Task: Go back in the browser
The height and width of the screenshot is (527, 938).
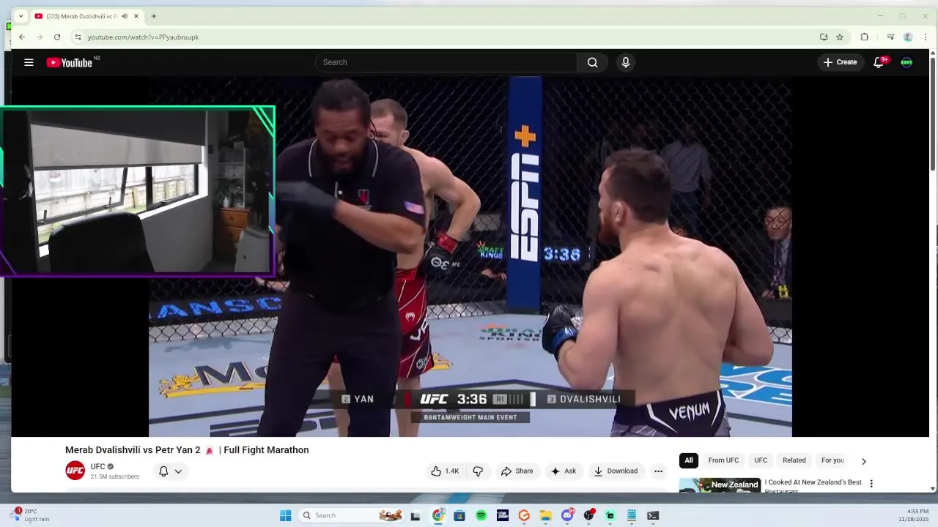Action: point(22,37)
